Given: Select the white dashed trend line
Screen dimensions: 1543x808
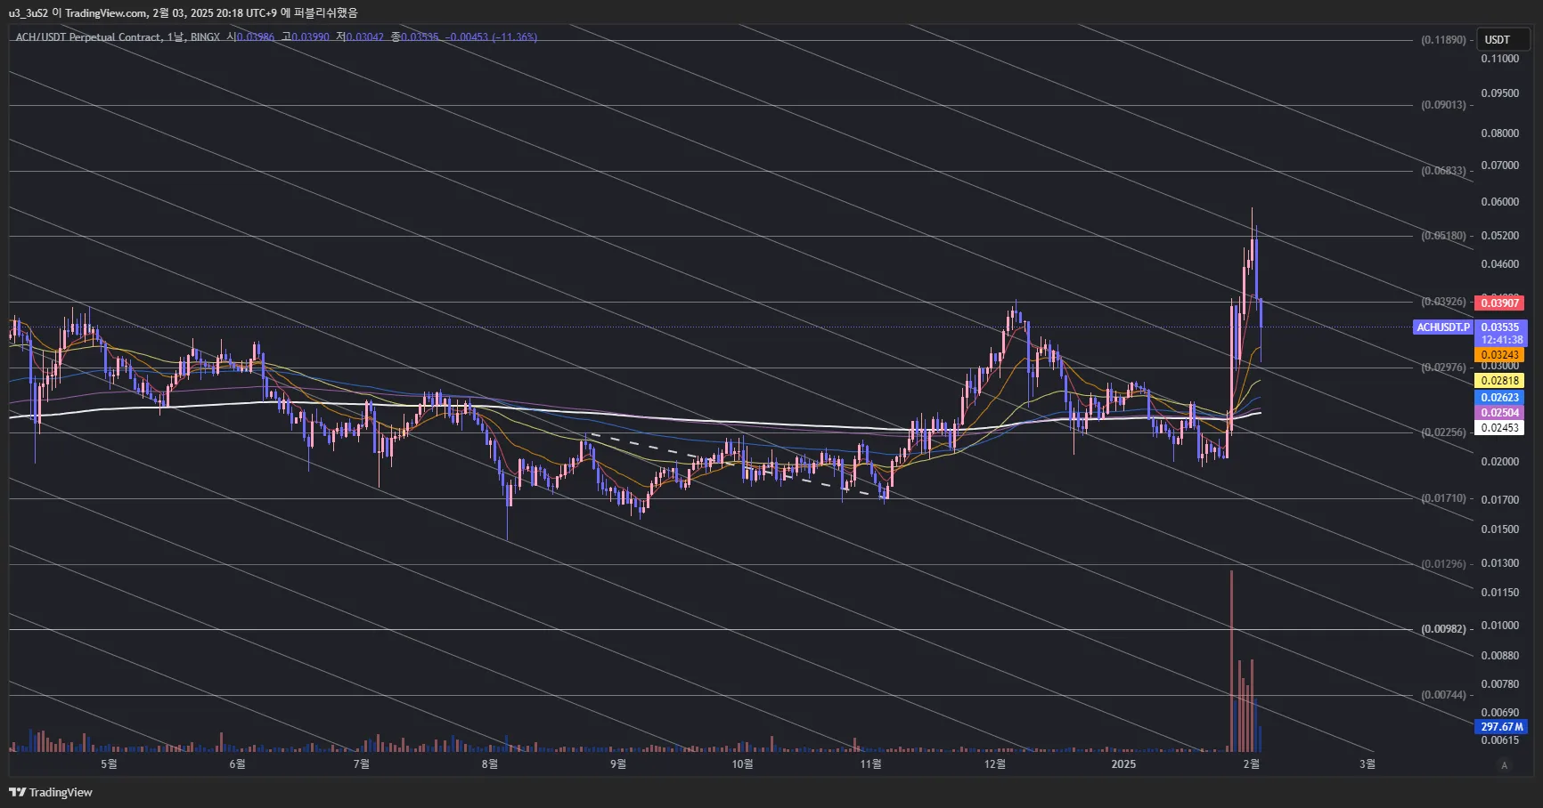Looking at the screenshot, I should (x=738, y=465).
